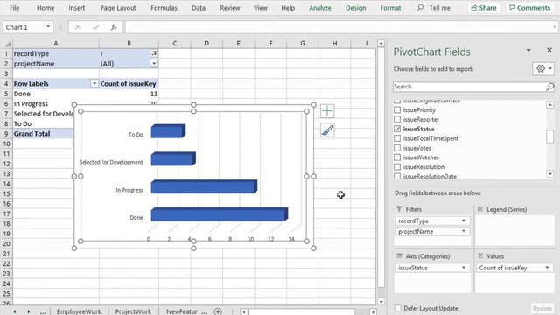Check the issuePriority field
Screen dimensions: 560x315
coord(397,110)
